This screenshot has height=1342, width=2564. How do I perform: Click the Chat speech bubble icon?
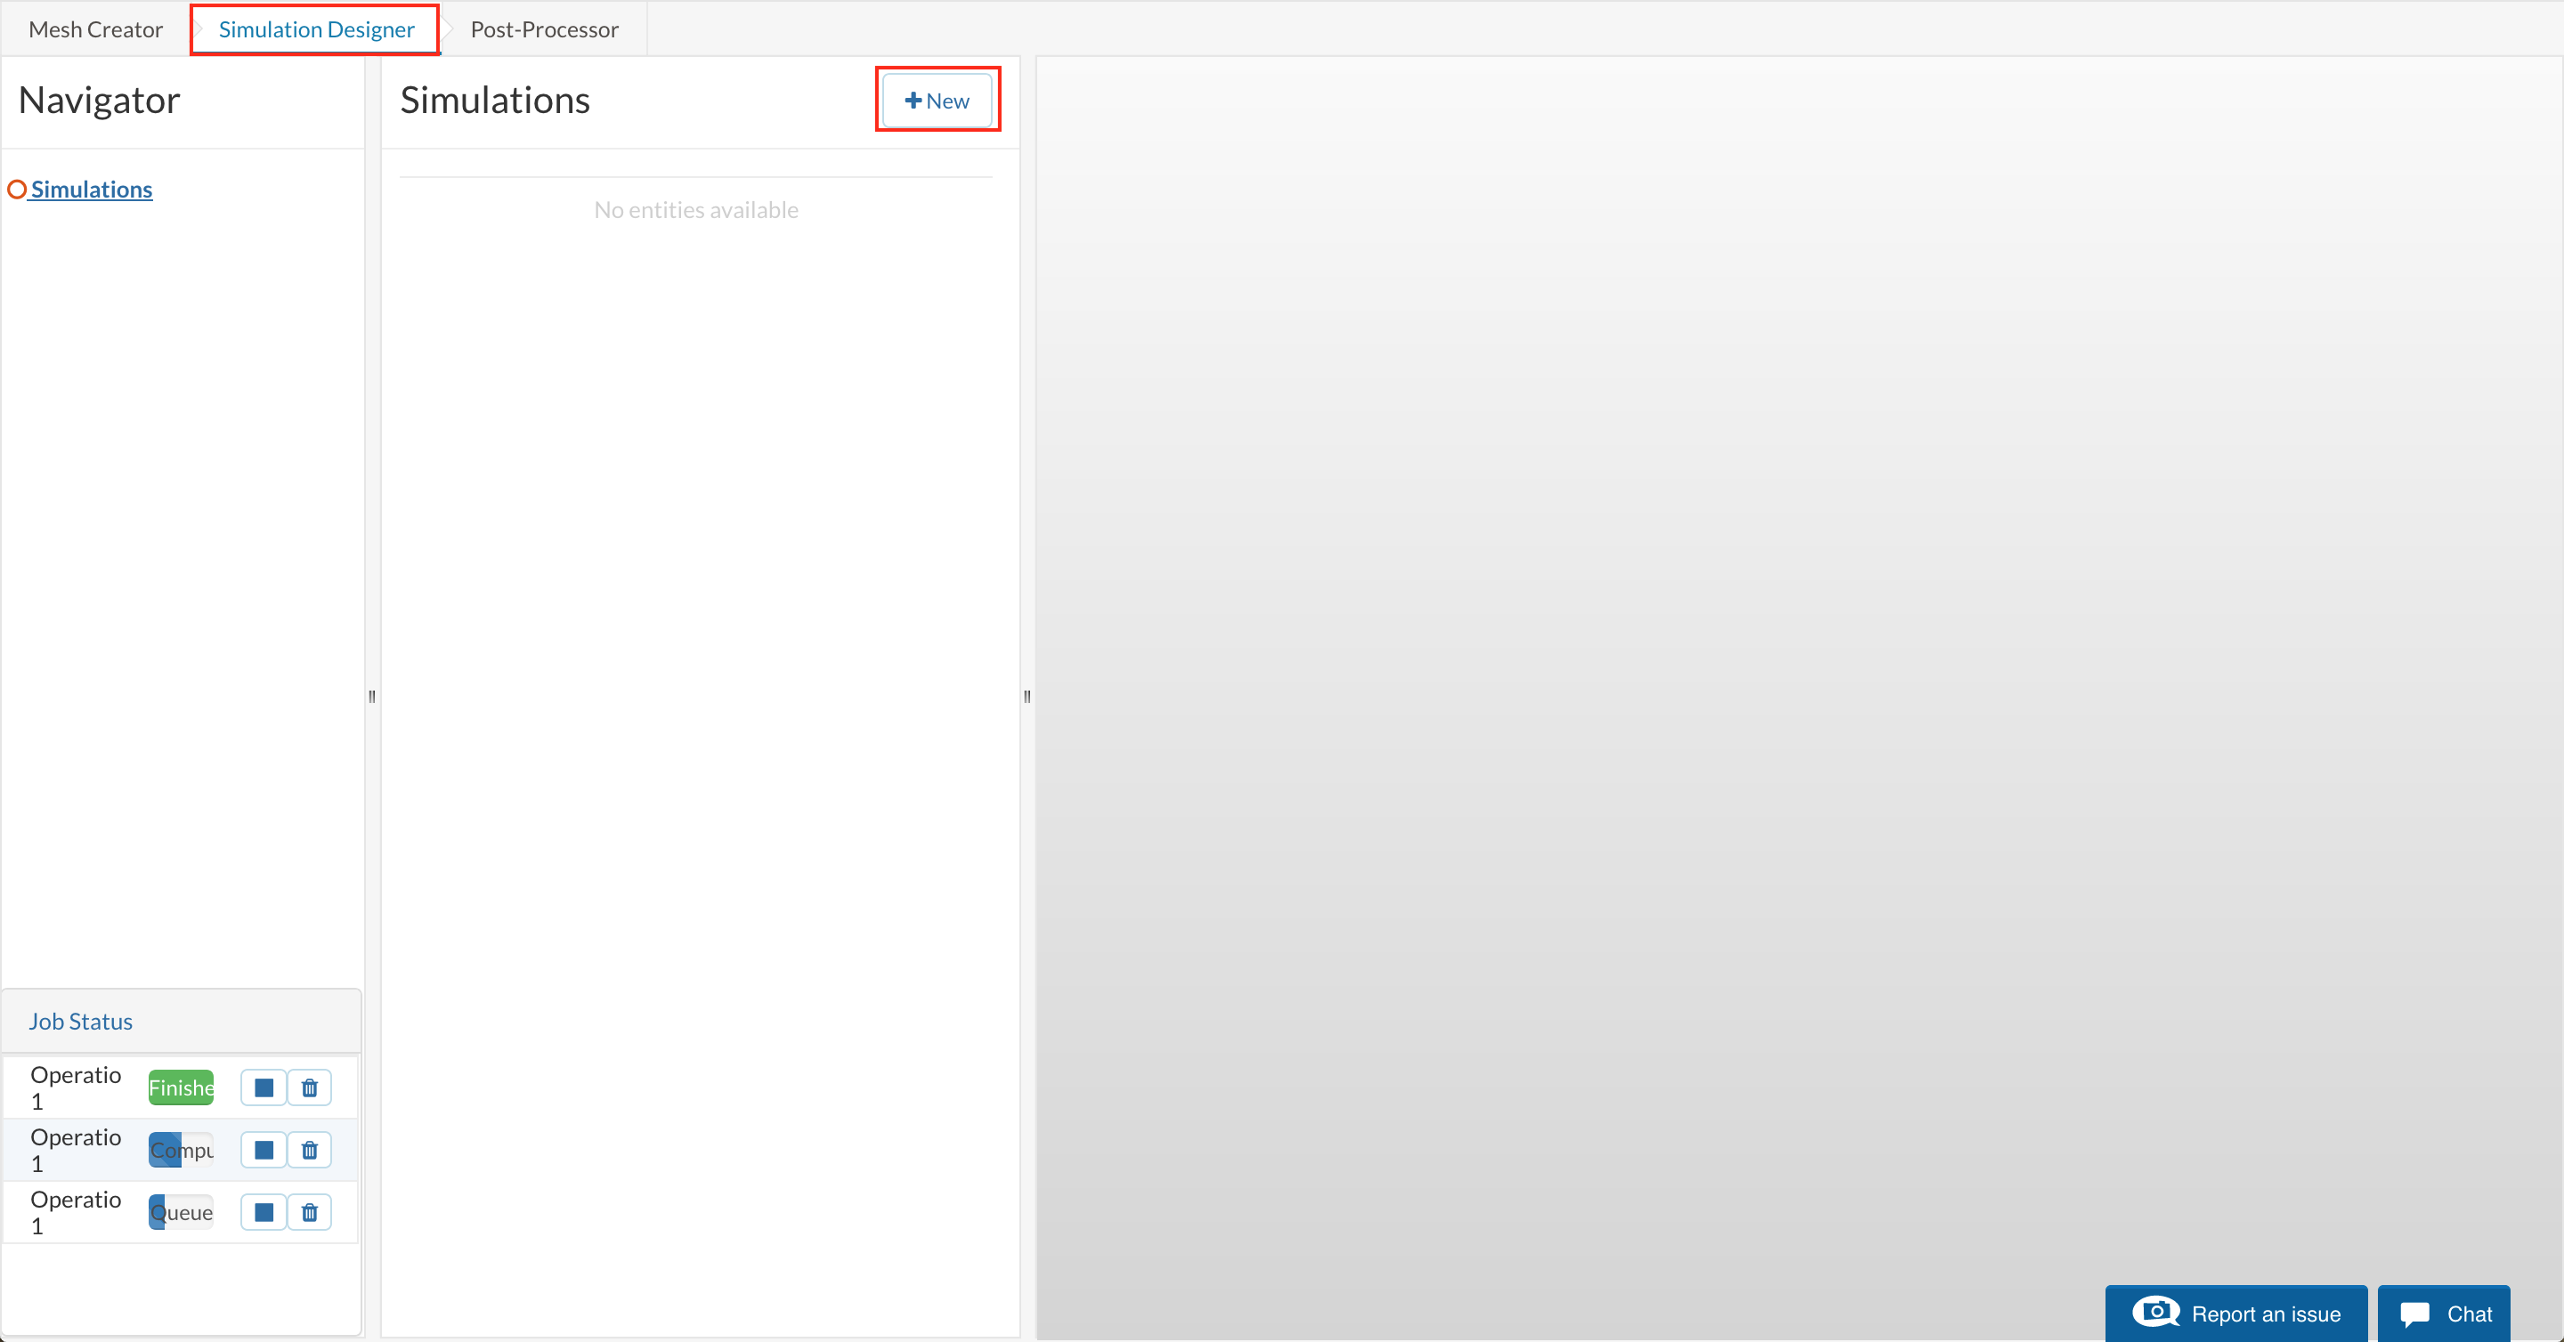[x=2414, y=1314]
